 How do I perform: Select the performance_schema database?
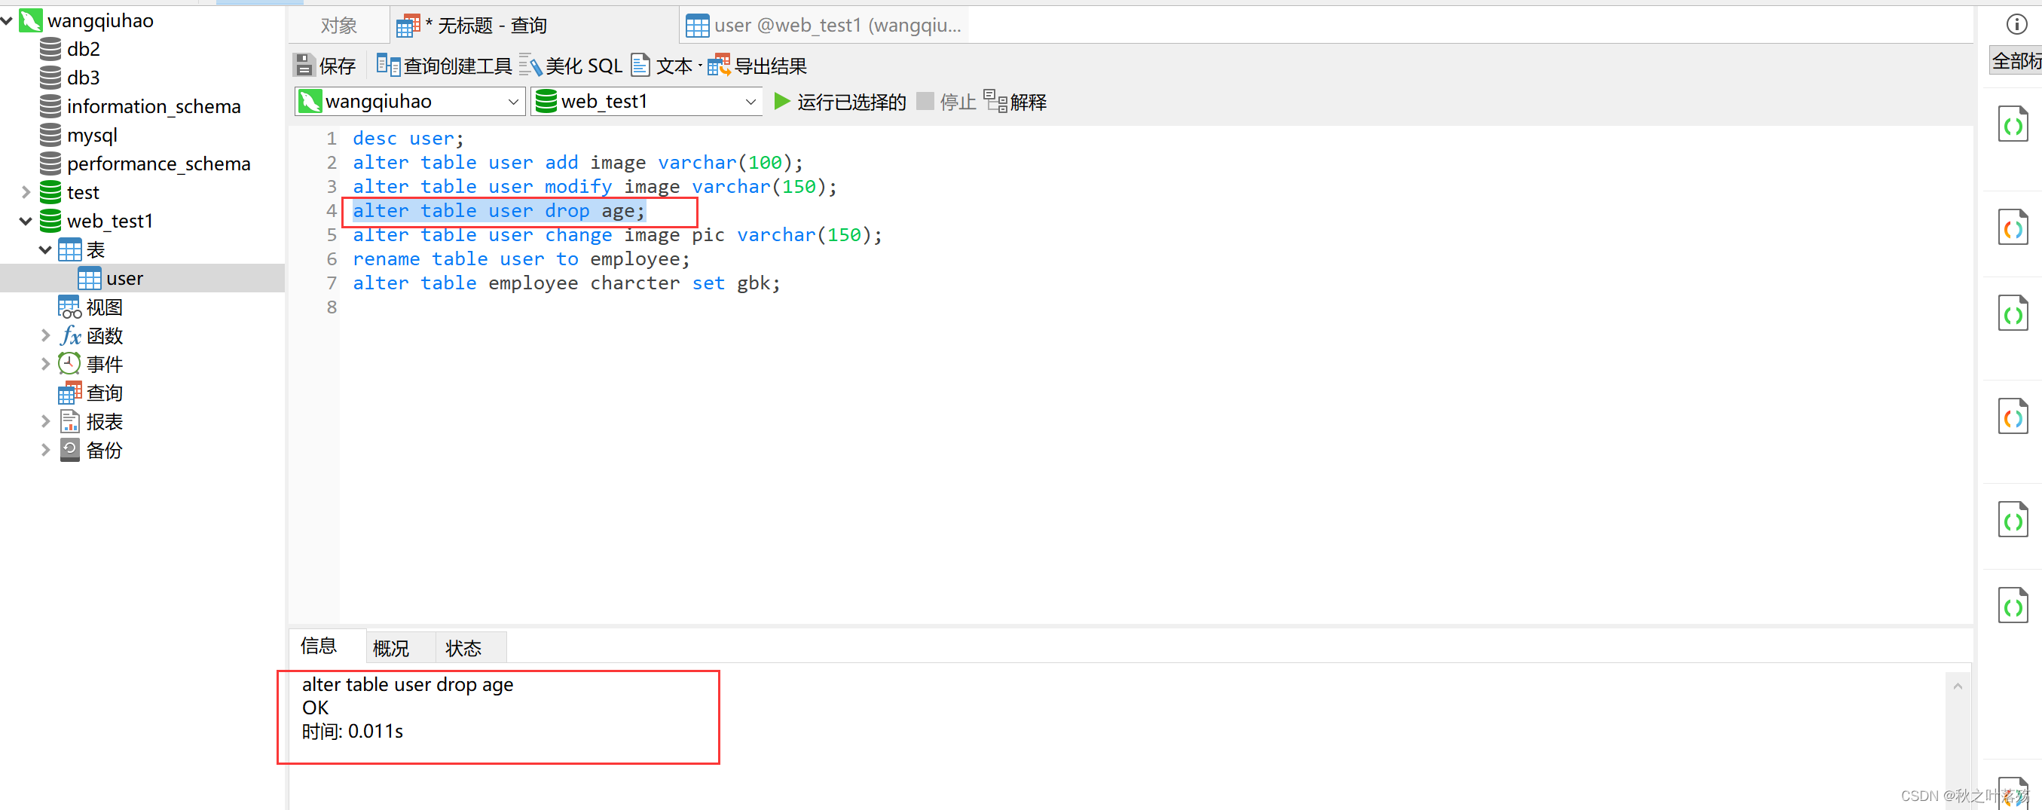click(x=145, y=164)
